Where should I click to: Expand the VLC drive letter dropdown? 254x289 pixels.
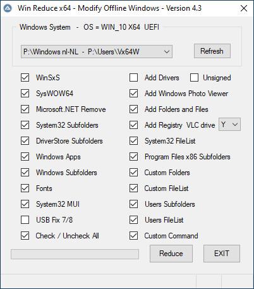pos(229,125)
